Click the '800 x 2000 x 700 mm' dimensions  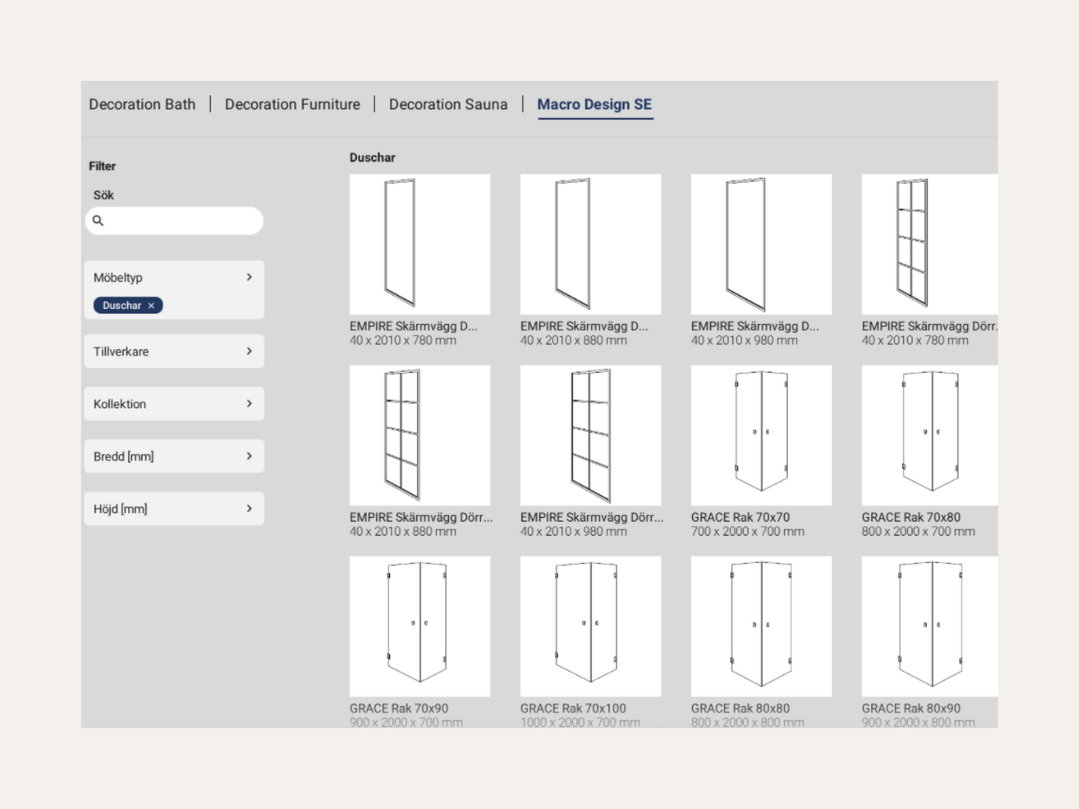point(918,531)
